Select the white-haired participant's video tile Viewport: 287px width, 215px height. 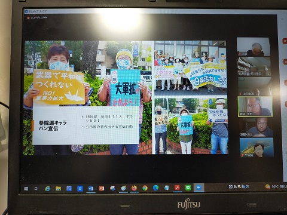coord(253,47)
